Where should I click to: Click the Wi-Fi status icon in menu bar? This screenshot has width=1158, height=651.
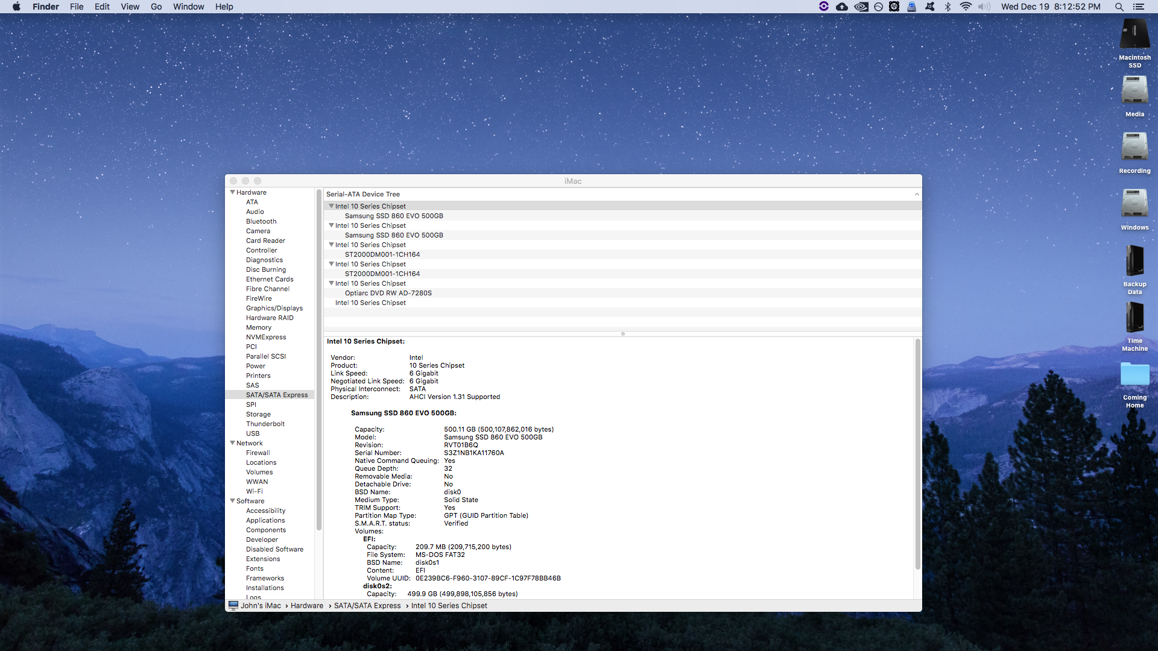pos(966,7)
